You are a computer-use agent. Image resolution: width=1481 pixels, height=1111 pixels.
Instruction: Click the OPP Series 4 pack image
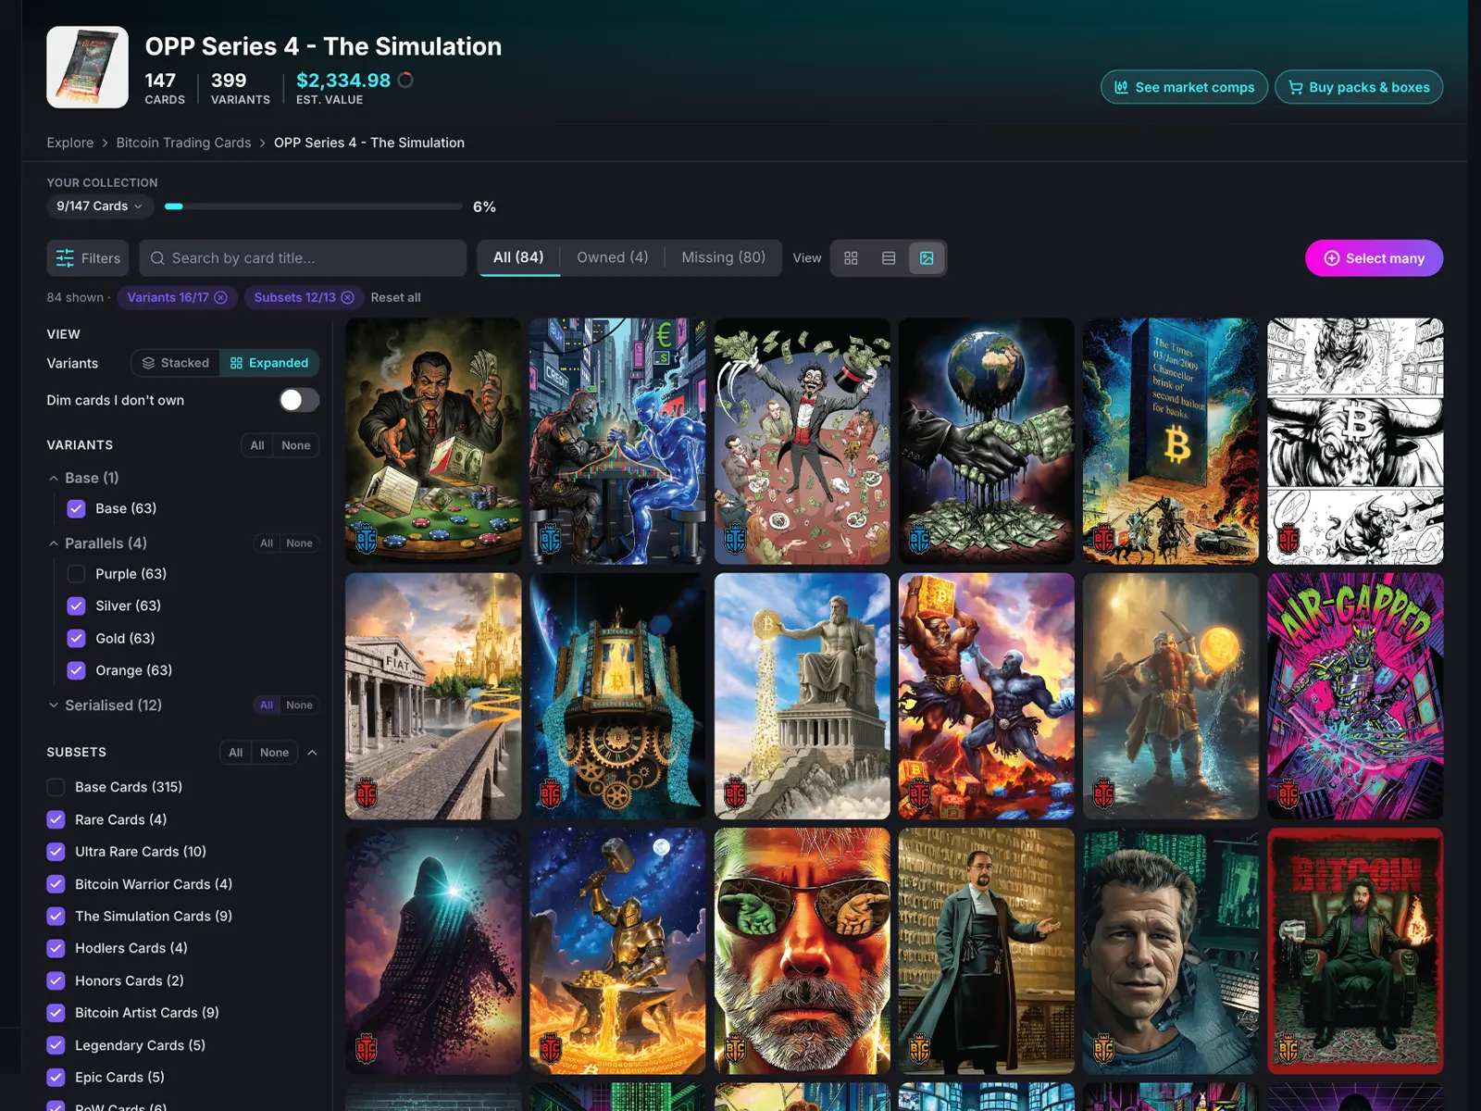(88, 68)
